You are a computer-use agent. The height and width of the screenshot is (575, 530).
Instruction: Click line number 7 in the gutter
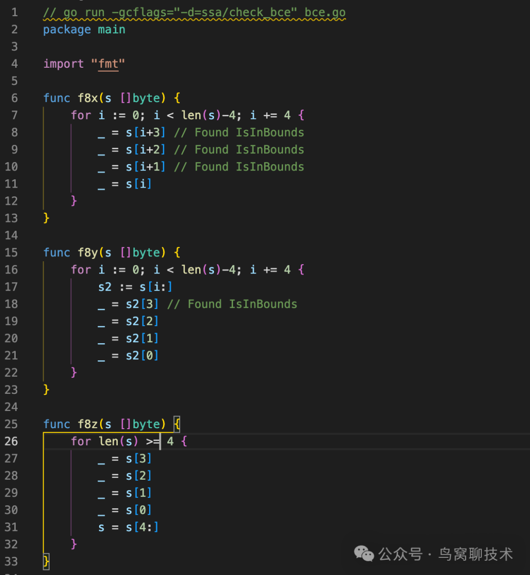pyautogui.click(x=14, y=115)
